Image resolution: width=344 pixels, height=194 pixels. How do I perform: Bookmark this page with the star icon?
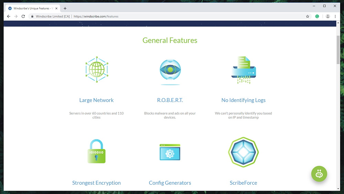(x=308, y=16)
